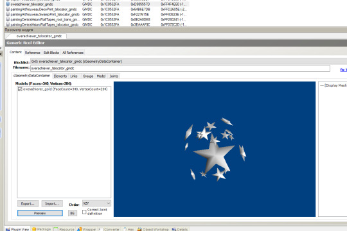This screenshot has width=347, height=231.
Task: Switch to the Reference tab
Action: pos(32,53)
